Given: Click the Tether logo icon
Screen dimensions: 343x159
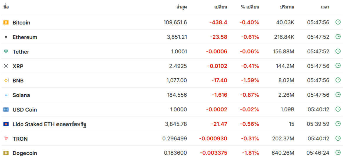Looking at the screenshot, I should (6, 52).
